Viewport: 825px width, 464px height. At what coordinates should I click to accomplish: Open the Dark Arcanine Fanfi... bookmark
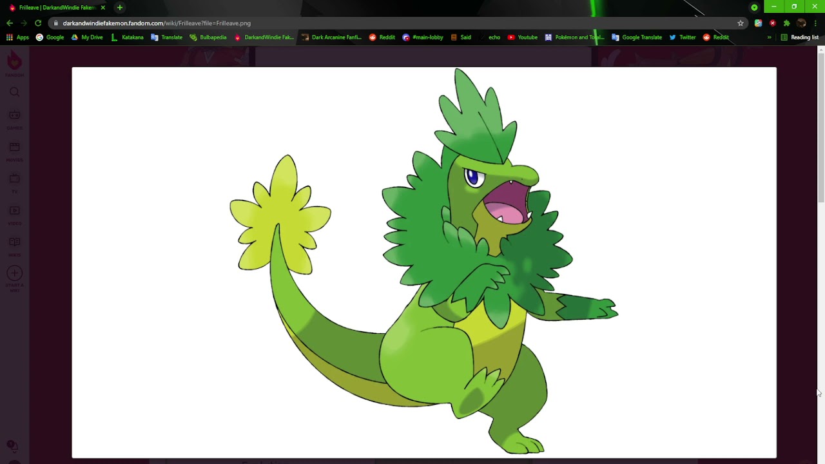tap(331, 37)
